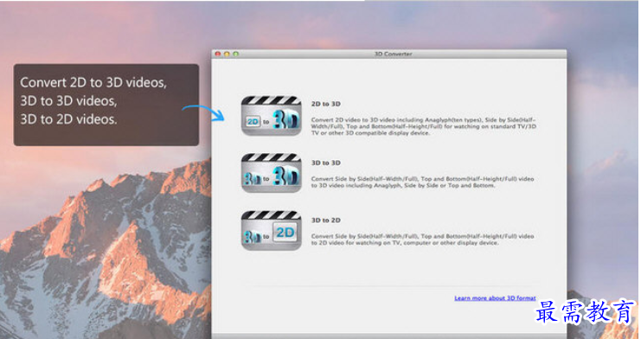Minimize the 3D Converter window
Viewport: 641px width, 339px height.
[x=227, y=54]
